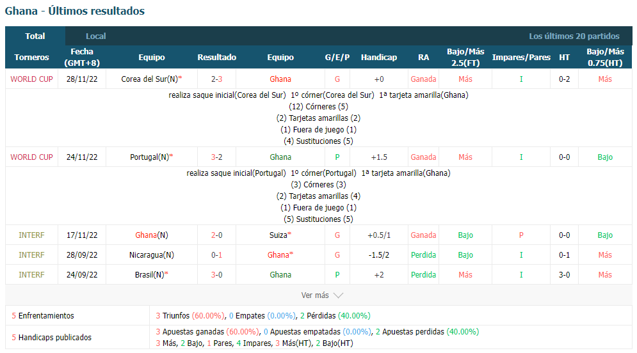
Task: Open WORLD CUP link for 28/11/22
Action: pos(31,79)
